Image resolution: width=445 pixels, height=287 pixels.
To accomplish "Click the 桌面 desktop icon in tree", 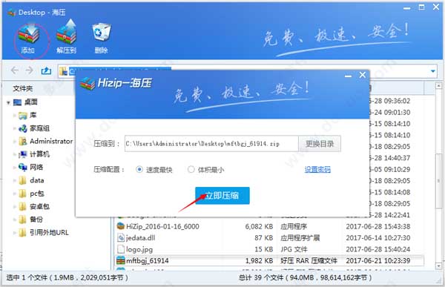I will pyautogui.click(x=17, y=102).
